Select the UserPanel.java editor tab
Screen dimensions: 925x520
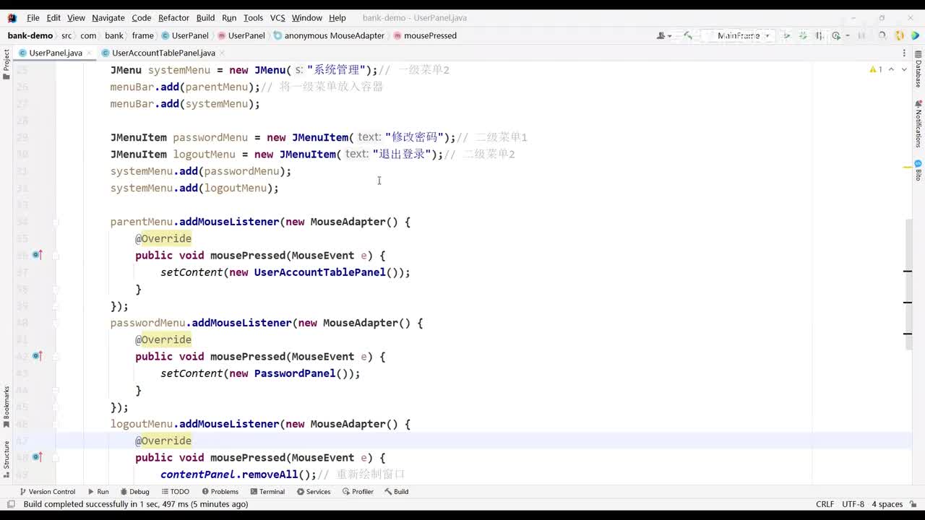point(55,53)
